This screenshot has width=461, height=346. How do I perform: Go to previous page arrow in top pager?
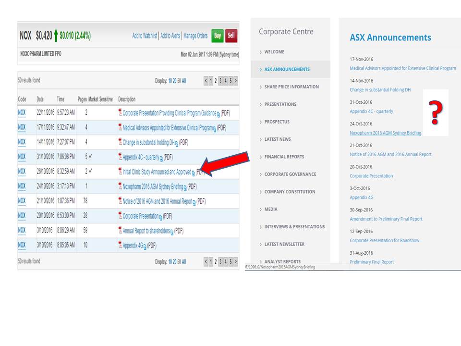click(206, 81)
